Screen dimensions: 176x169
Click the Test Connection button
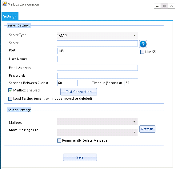point(78,92)
